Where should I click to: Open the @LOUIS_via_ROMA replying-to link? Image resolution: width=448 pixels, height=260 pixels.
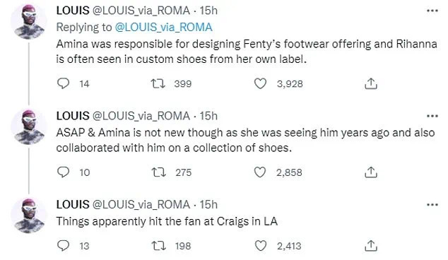point(164,27)
